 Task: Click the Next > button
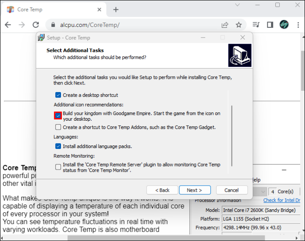tap(194, 190)
